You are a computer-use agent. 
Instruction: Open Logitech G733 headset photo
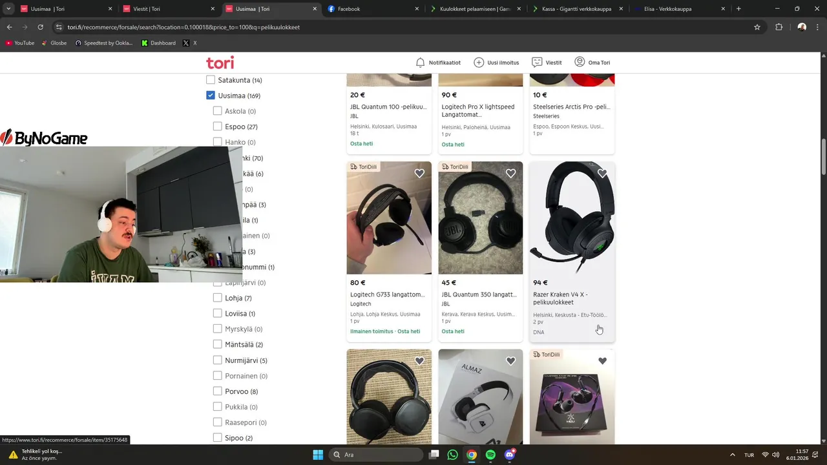pyautogui.click(x=389, y=218)
